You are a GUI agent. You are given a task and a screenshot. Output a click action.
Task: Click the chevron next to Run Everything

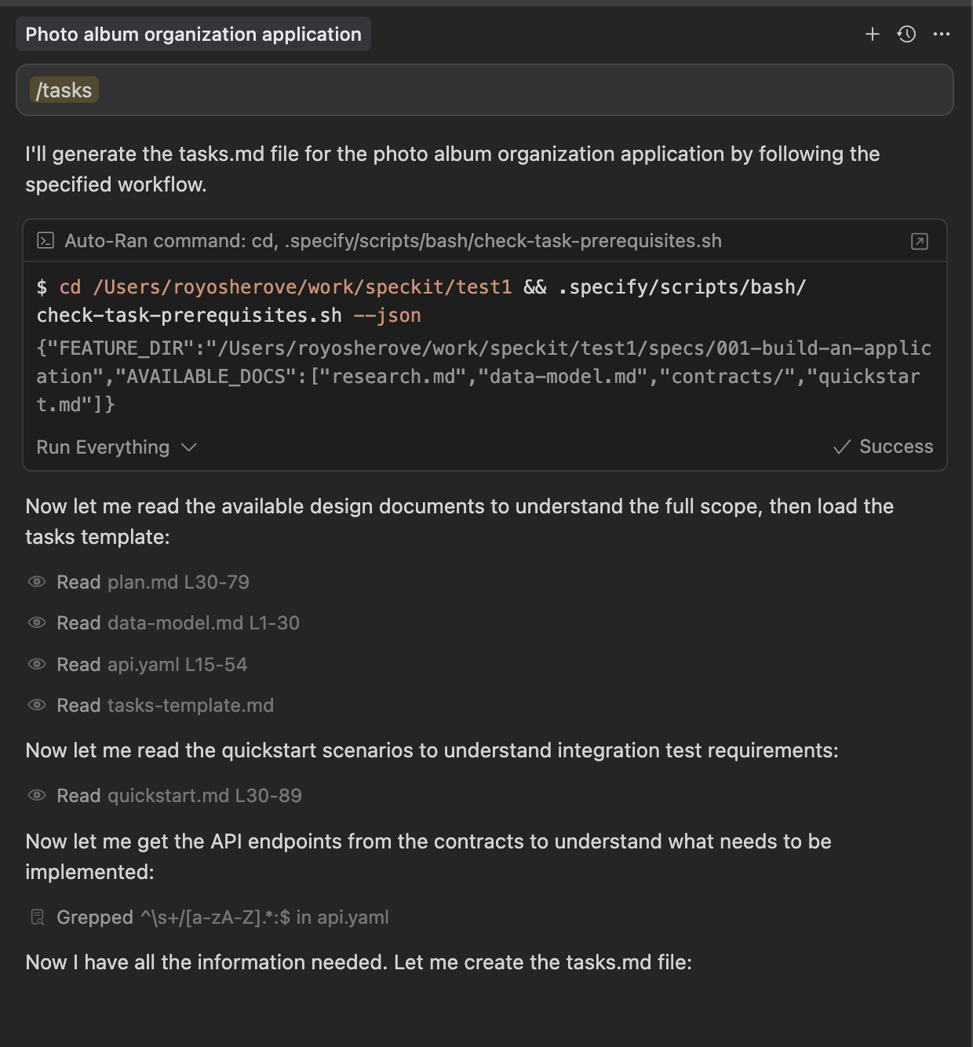coord(188,447)
